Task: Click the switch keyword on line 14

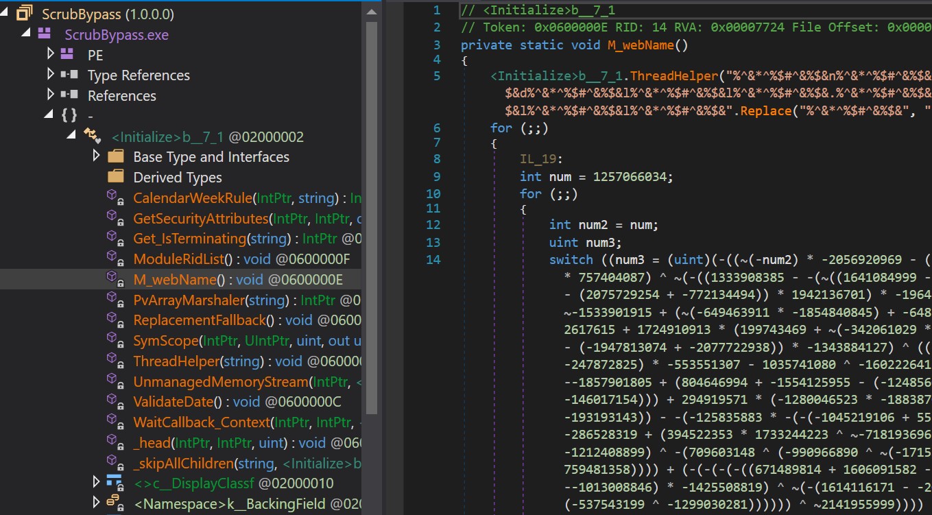Action: 571,259
